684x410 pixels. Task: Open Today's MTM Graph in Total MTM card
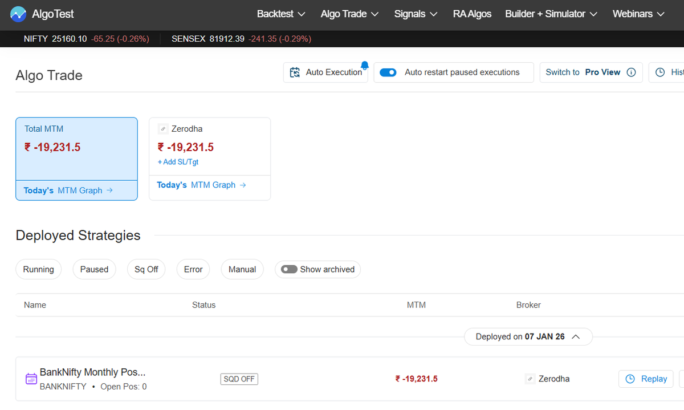[x=68, y=190]
